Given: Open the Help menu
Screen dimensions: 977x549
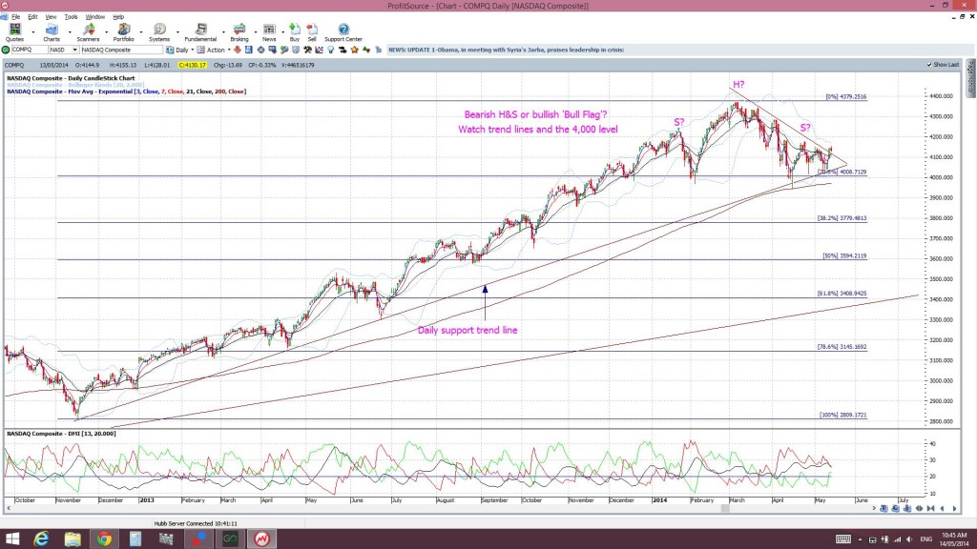Looking at the screenshot, I should (x=118, y=17).
